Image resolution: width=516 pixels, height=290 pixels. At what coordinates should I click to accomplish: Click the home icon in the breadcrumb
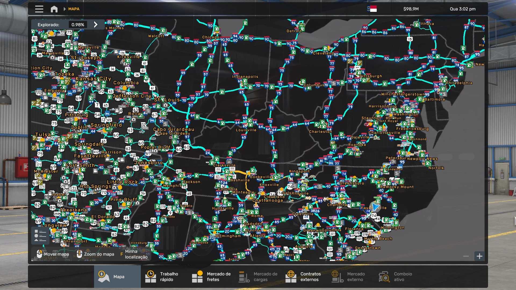tap(54, 9)
